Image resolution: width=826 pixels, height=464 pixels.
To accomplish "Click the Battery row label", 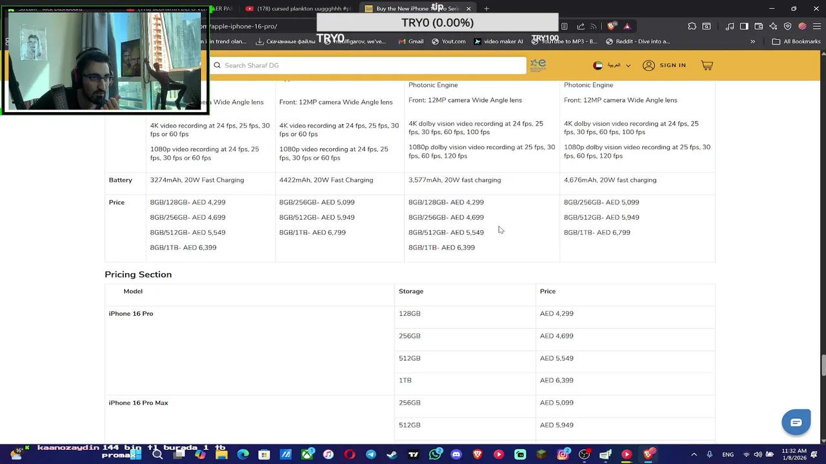I will 120,180.
